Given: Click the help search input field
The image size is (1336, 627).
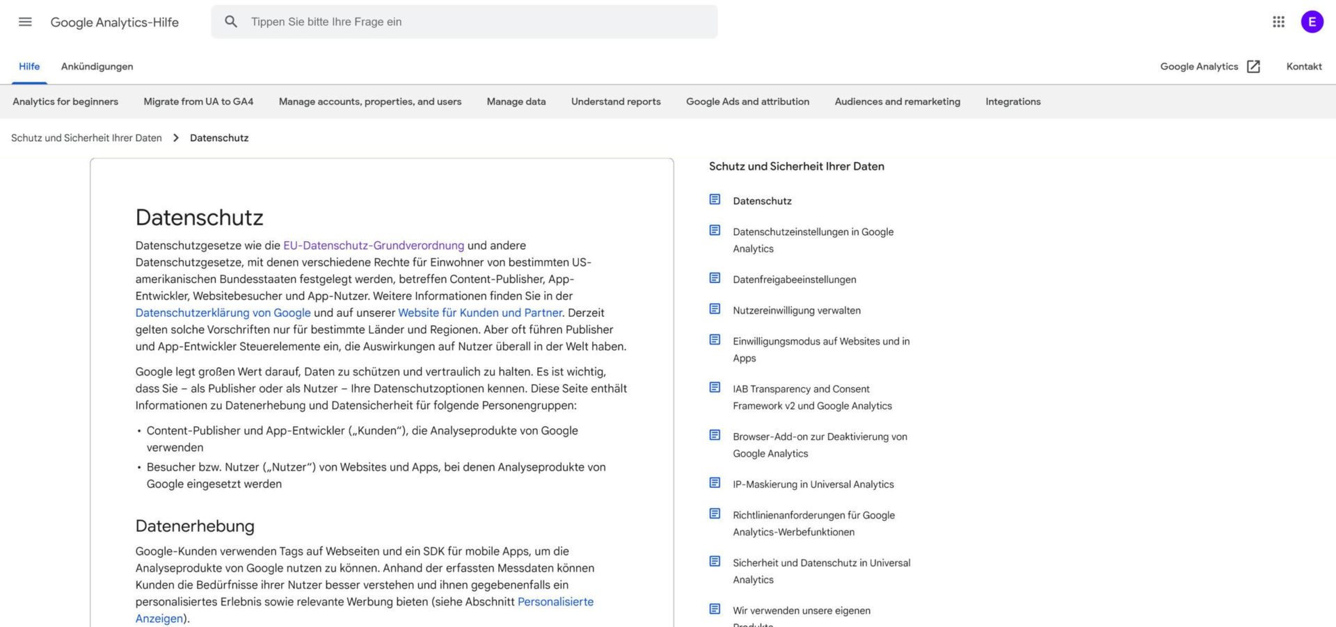Looking at the screenshot, I should point(473,22).
